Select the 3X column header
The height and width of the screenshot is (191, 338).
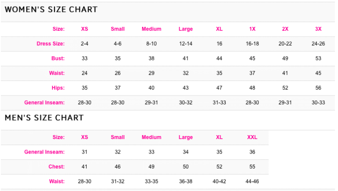(318, 29)
